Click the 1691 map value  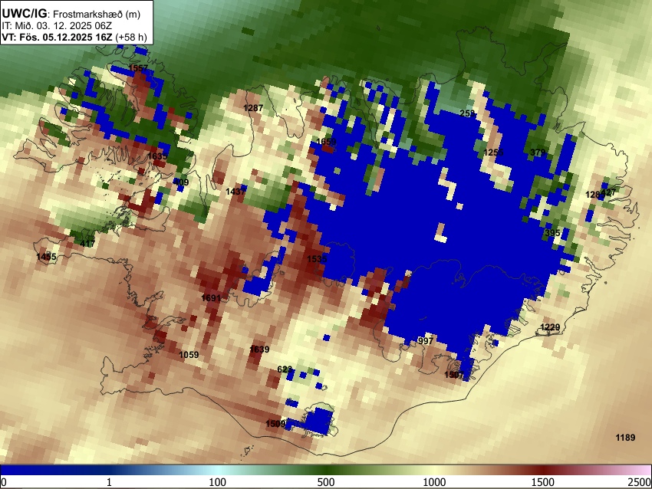pos(211,298)
